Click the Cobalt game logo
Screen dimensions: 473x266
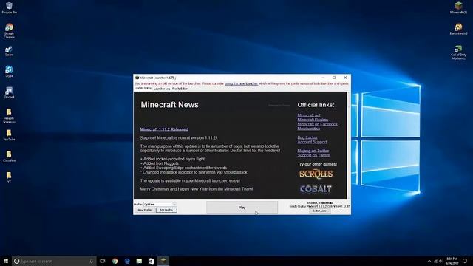316,189
